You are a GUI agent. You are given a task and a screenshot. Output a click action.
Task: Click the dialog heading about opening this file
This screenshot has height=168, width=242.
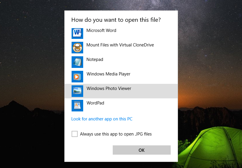[x=116, y=20]
